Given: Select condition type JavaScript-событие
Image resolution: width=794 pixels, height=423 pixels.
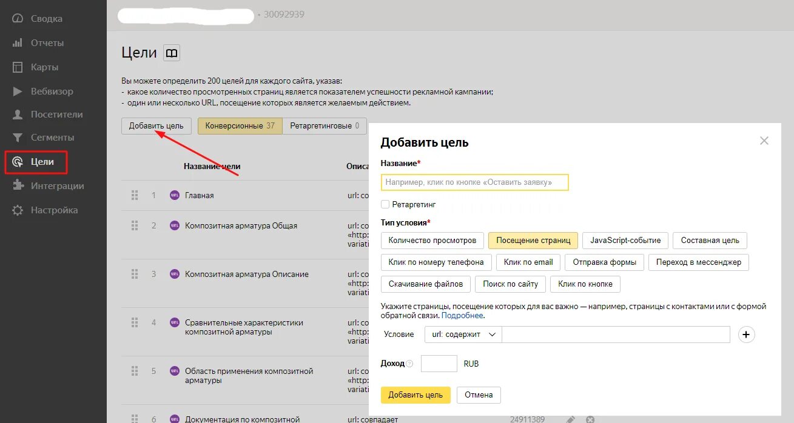Looking at the screenshot, I should tap(625, 241).
